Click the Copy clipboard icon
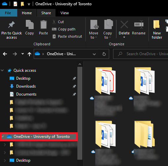The width and height of the screenshot is (168, 166). pyautogui.click(x=29, y=24)
